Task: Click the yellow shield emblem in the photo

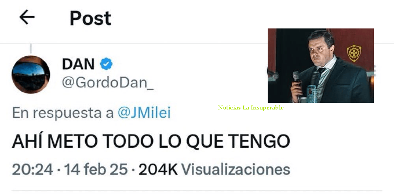Action: tap(354, 53)
